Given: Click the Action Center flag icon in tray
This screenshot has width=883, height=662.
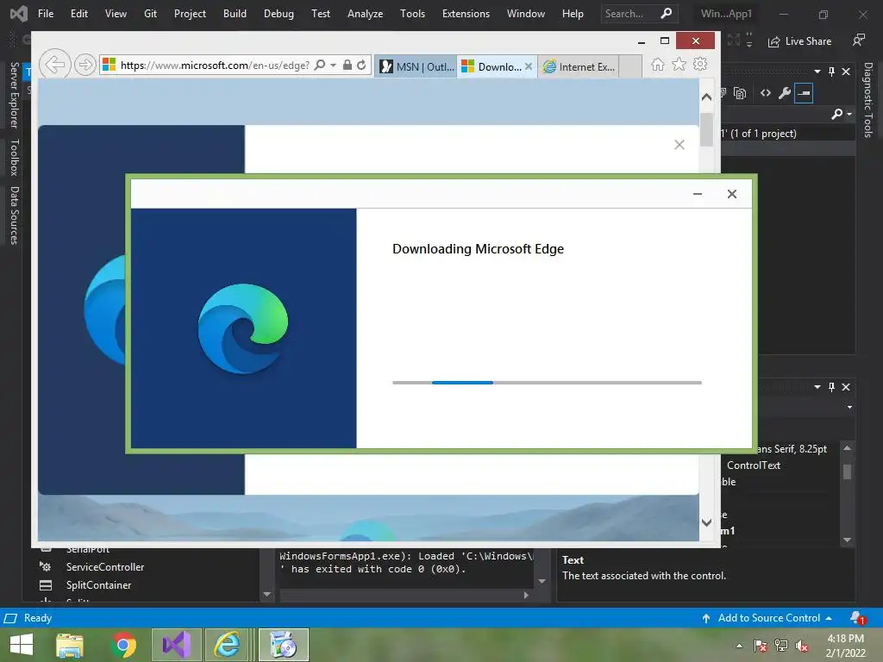Looking at the screenshot, I should click(761, 646).
